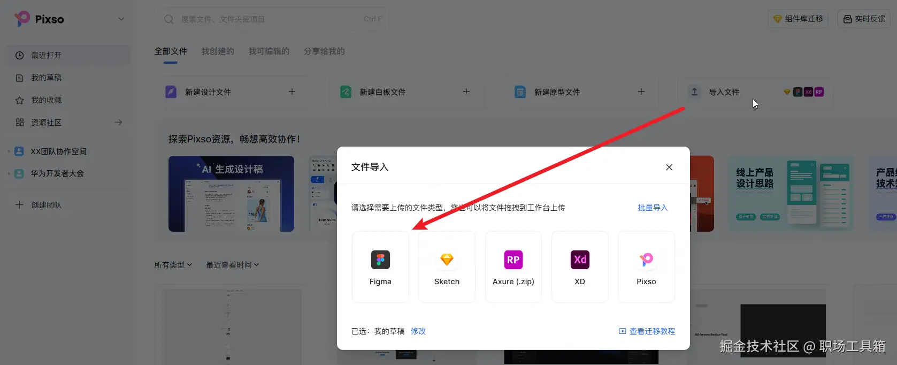Choose Sketch file type to import

pos(447,267)
